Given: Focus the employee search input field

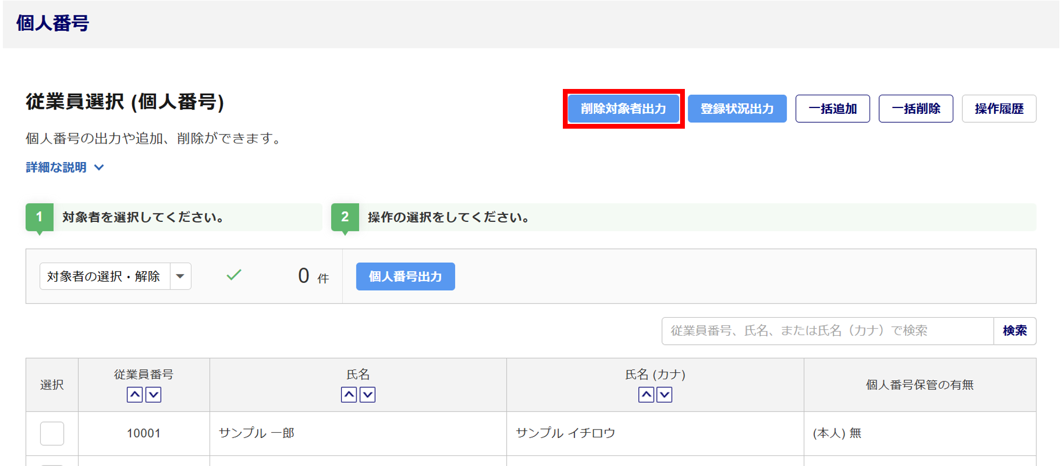Looking at the screenshot, I should tap(827, 331).
